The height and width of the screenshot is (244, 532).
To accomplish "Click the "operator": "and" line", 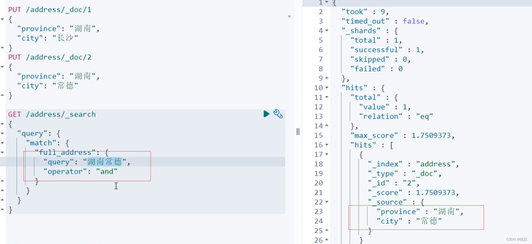I will point(81,172).
